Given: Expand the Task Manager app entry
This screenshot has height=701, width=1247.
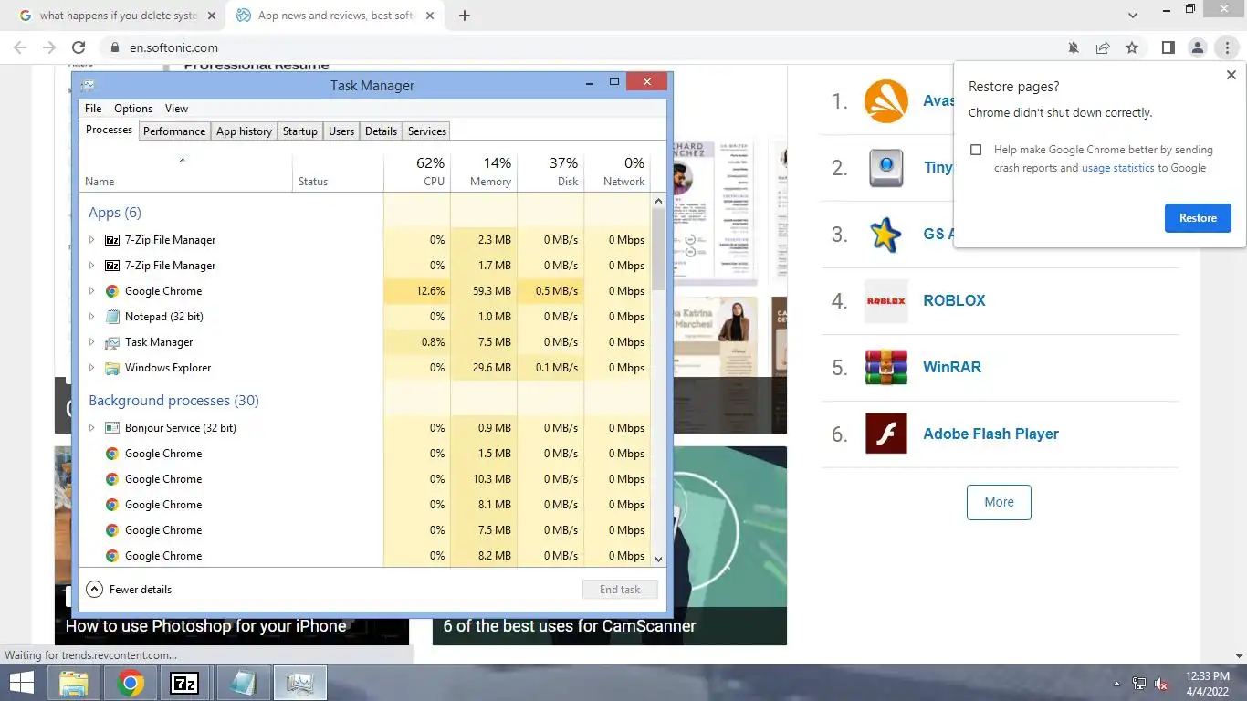Looking at the screenshot, I should pyautogui.click(x=91, y=342).
